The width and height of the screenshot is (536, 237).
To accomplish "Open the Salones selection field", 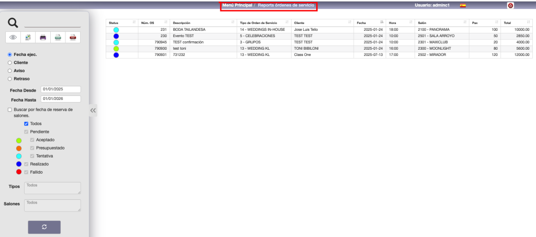I will point(52,205).
